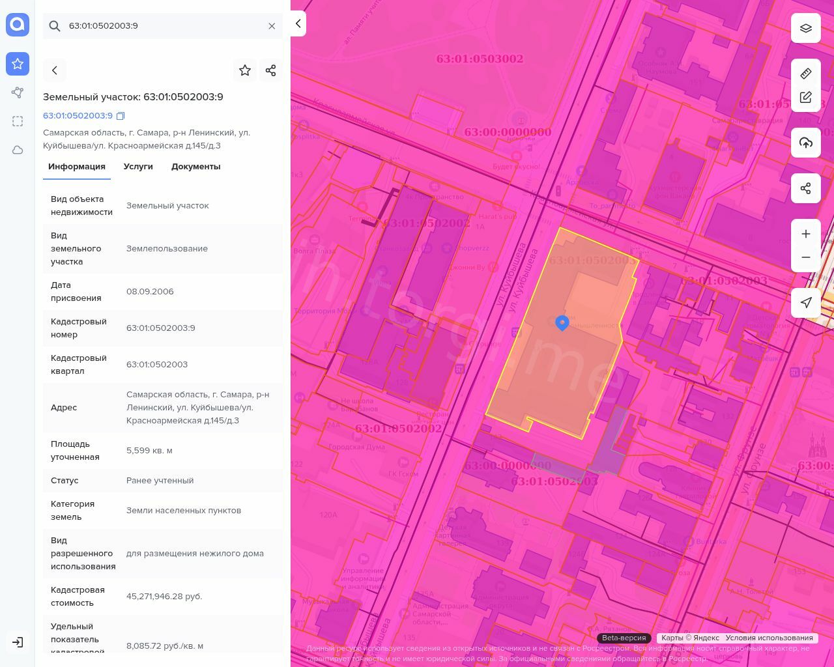The width and height of the screenshot is (834, 667).
Task: Open the map layers panel
Action: 806,28
